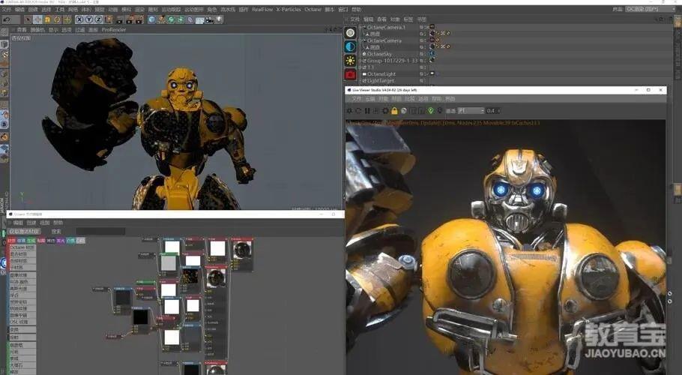Add an Octane 材质 node from list
Image resolution: width=682 pixels, height=375 pixels.
pyautogui.click(x=22, y=247)
